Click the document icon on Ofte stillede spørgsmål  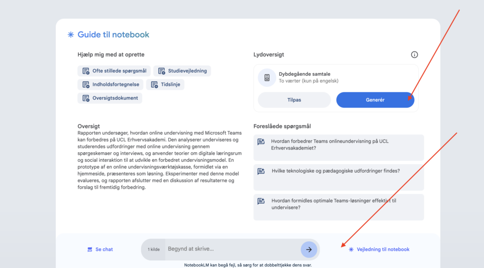[86, 71]
